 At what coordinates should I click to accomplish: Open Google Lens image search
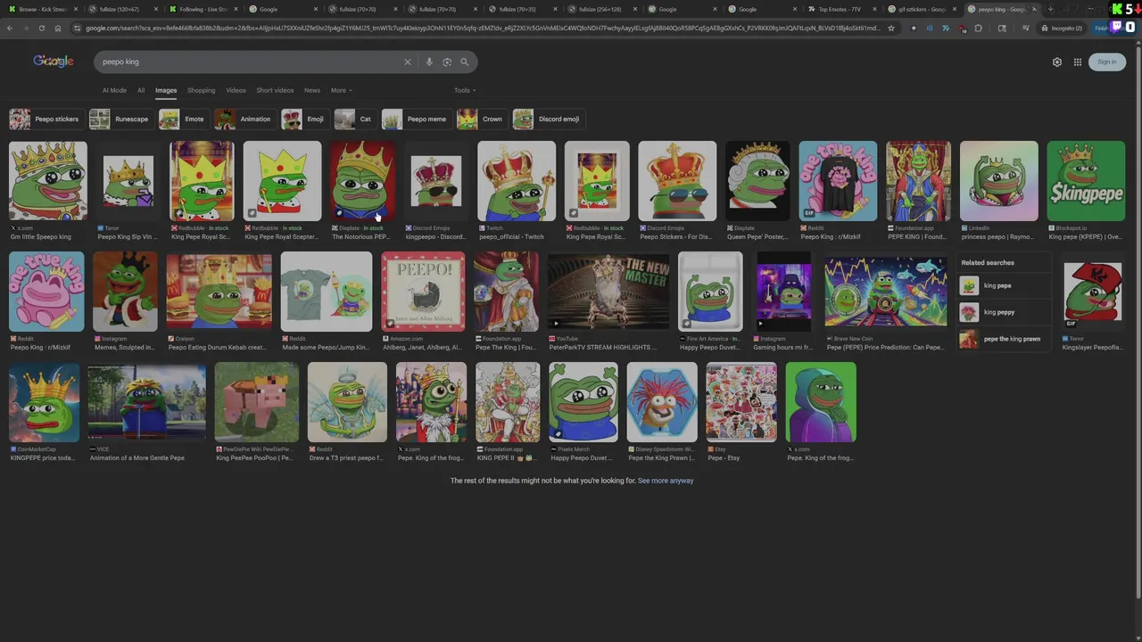(447, 62)
